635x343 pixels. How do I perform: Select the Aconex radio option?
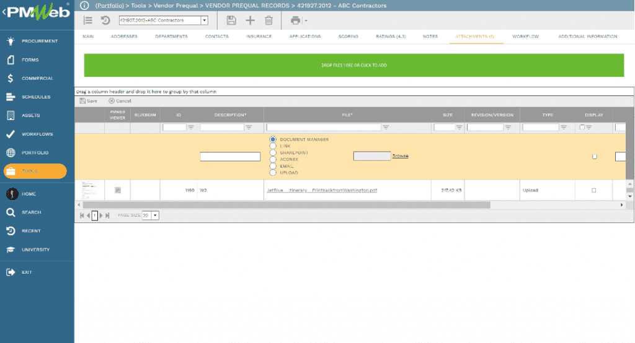pyautogui.click(x=273, y=159)
